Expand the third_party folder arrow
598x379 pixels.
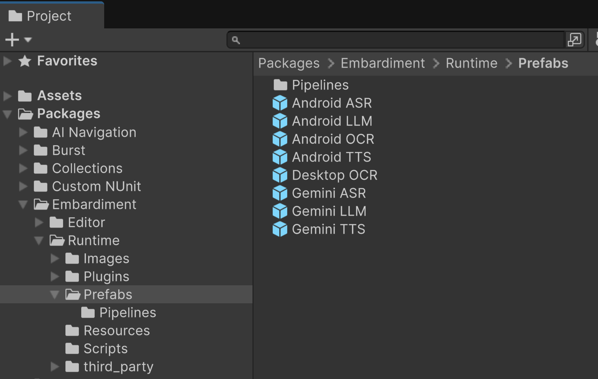click(55, 367)
